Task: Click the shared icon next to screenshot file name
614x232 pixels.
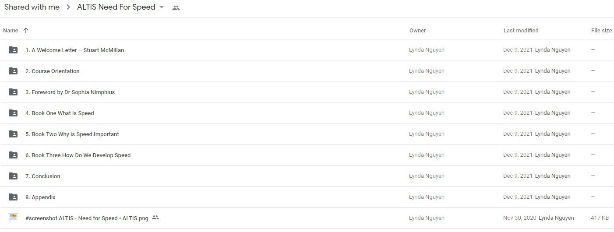Action: coord(155,218)
